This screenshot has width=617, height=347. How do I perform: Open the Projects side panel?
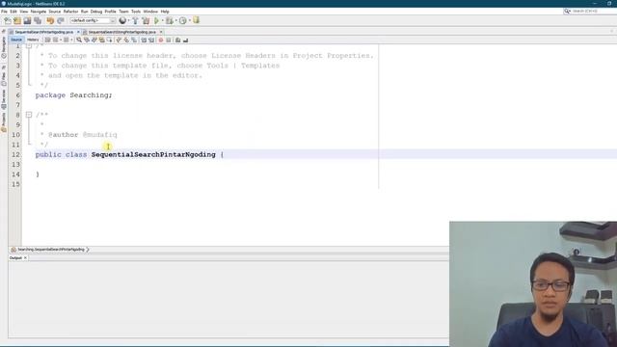tap(4, 122)
